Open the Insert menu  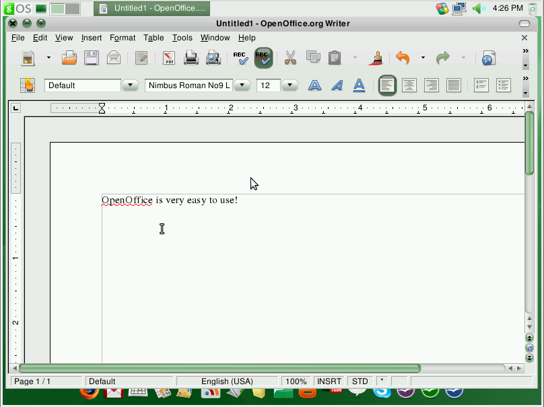pos(92,38)
